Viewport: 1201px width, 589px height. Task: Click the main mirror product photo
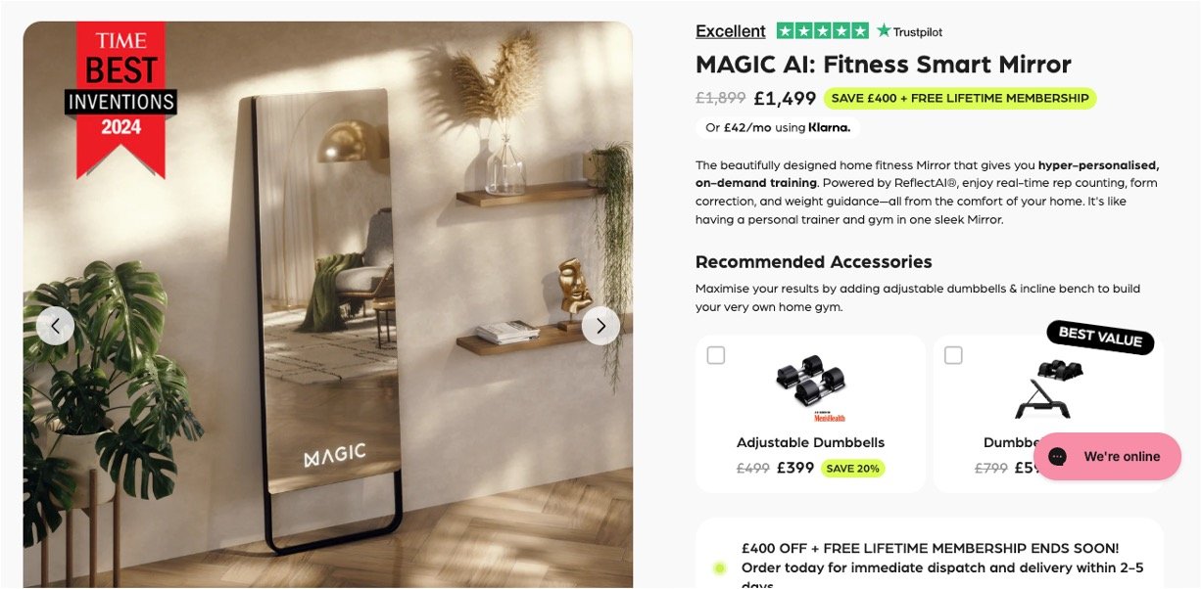(x=328, y=305)
